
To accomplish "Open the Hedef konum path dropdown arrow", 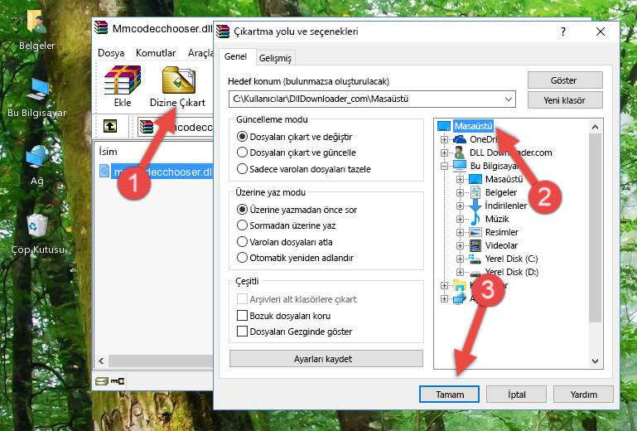I will [509, 99].
